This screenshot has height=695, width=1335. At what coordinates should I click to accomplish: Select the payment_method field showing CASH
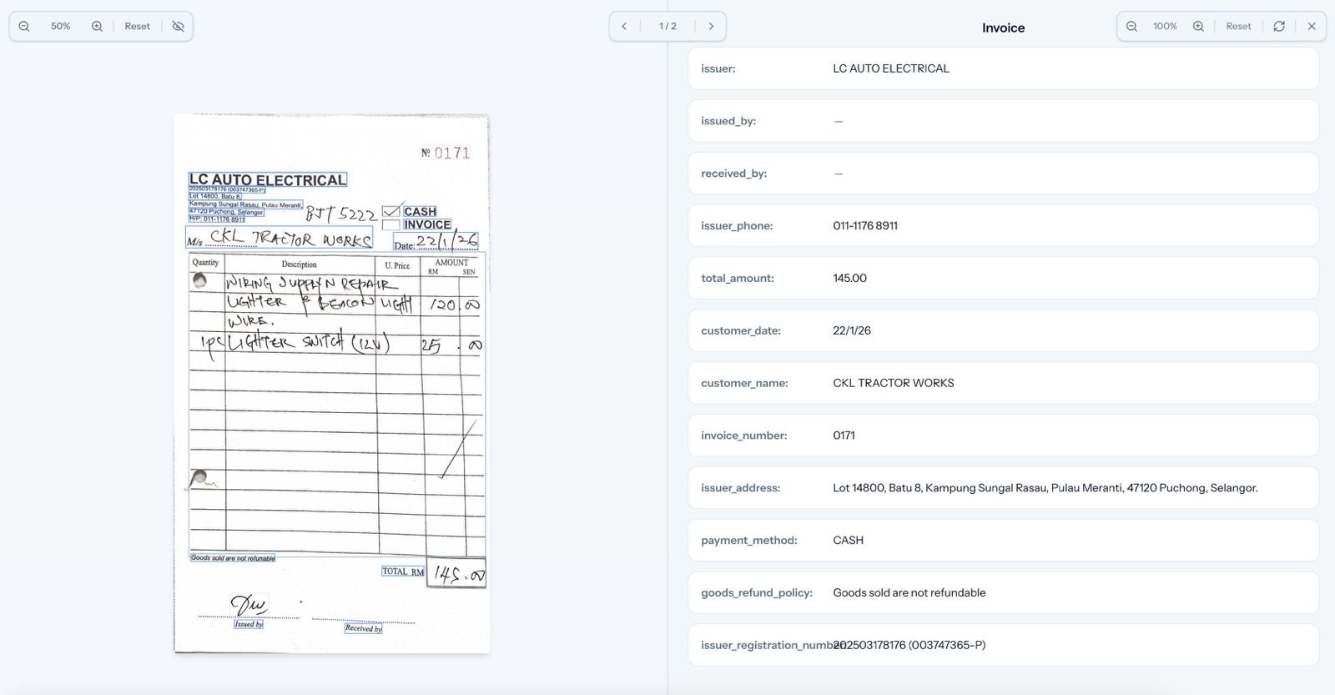click(1002, 541)
